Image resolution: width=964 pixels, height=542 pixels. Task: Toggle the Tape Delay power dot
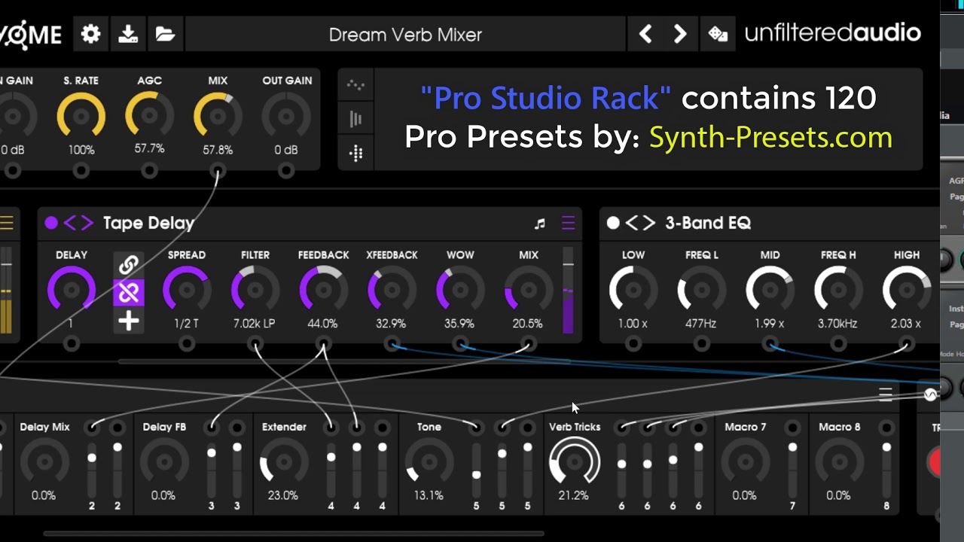click(51, 223)
